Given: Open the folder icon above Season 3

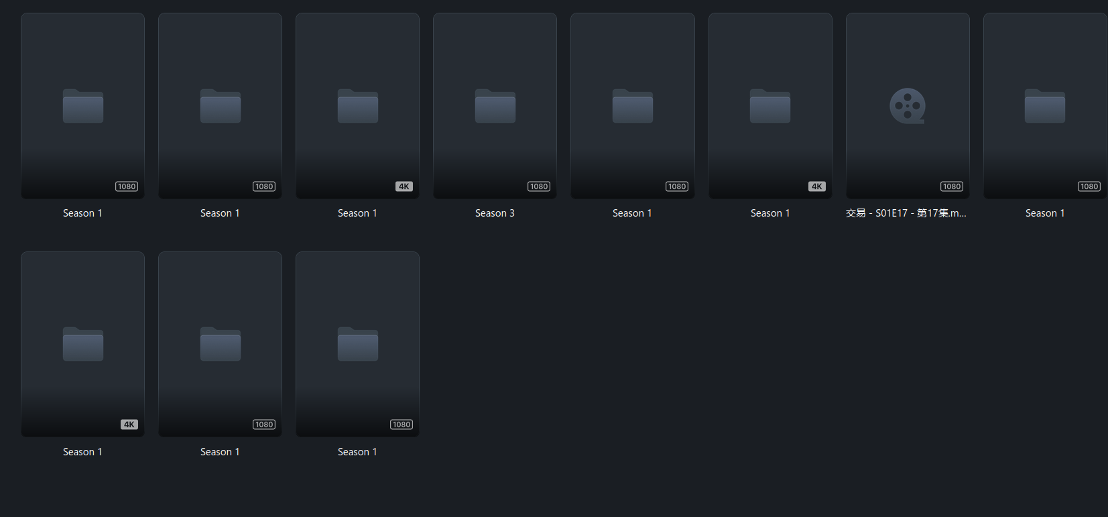Looking at the screenshot, I should click(x=495, y=106).
